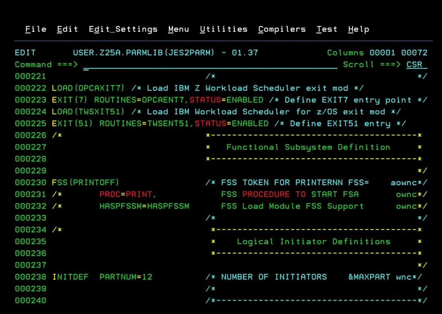Click the aownc flag on line 000230
442x314 pixels.
pos(404,183)
